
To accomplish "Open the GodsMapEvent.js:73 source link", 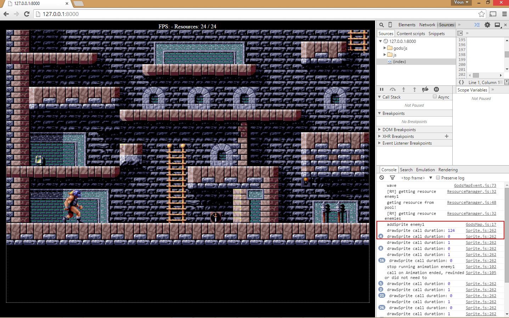I will [x=475, y=185].
